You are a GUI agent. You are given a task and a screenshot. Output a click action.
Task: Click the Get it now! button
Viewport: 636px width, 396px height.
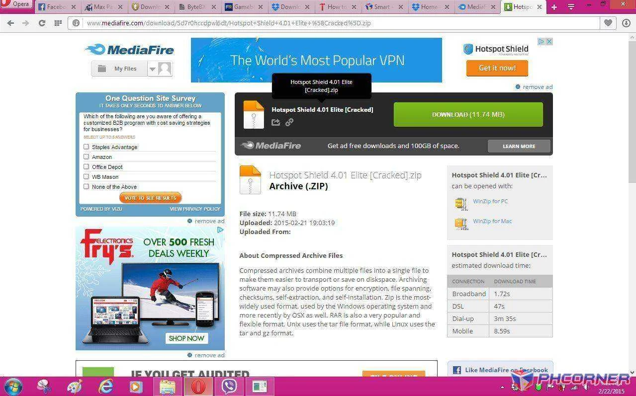[497, 68]
